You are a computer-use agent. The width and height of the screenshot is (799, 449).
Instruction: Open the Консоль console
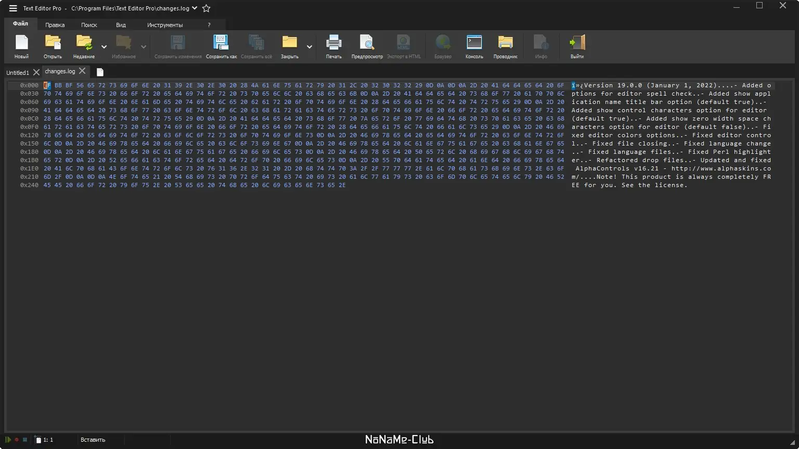(x=474, y=47)
